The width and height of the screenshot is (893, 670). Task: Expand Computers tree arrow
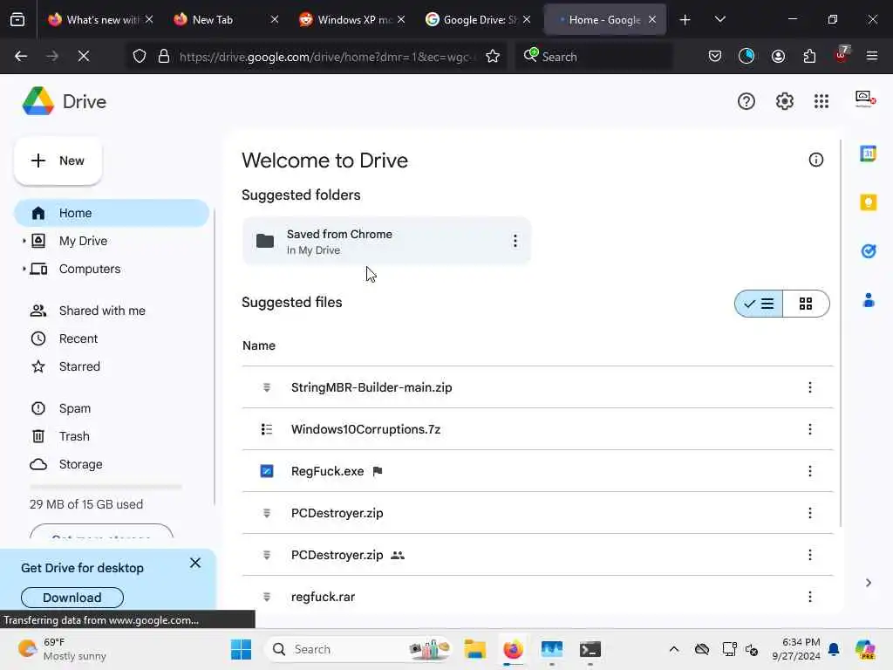(x=24, y=269)
